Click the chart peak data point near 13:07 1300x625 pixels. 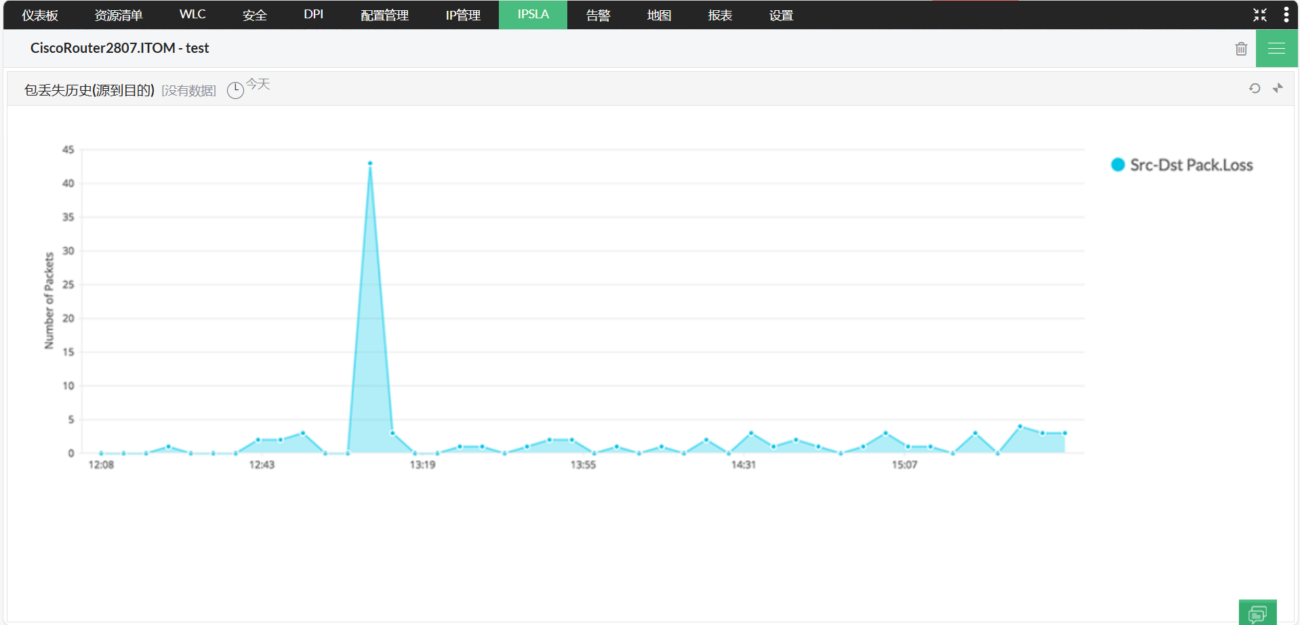click(369, 163)
